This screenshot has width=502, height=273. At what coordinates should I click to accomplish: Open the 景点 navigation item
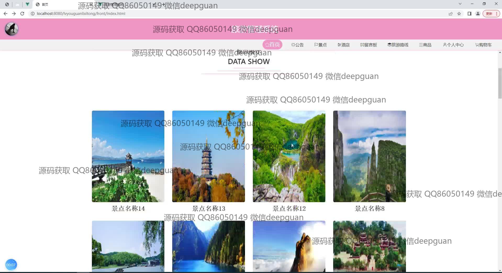(320, 45)
